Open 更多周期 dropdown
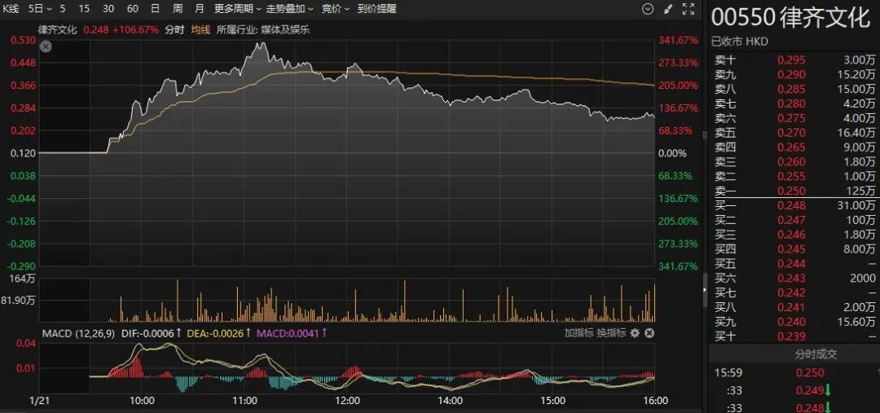 click(x=237, y=8)
